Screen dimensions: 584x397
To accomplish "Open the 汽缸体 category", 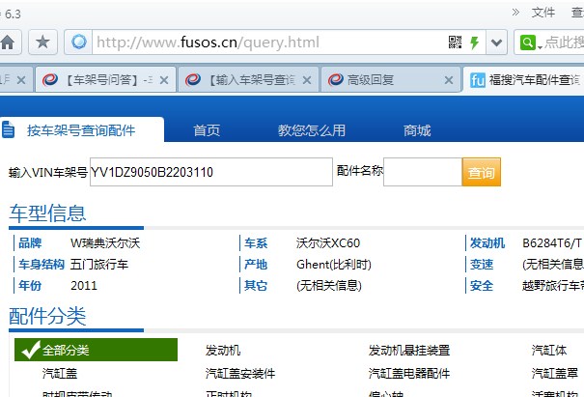I will coord(549,351).
